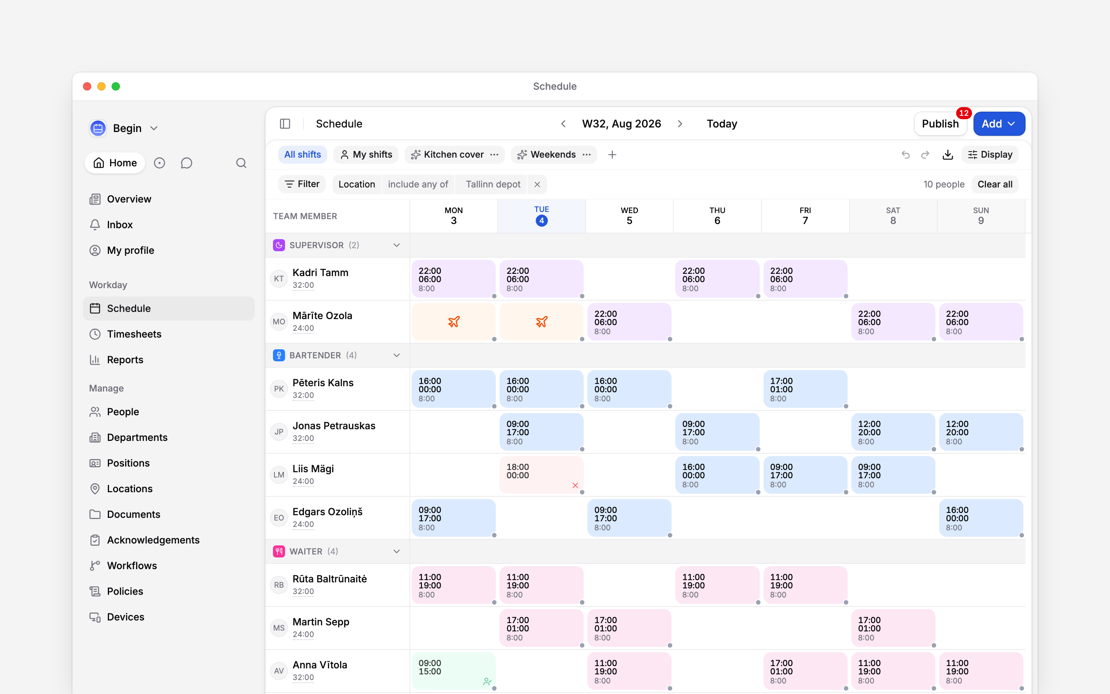The image size is (1110, 694).
Task: Collapse the Bartender group
Action: (397, 355)
